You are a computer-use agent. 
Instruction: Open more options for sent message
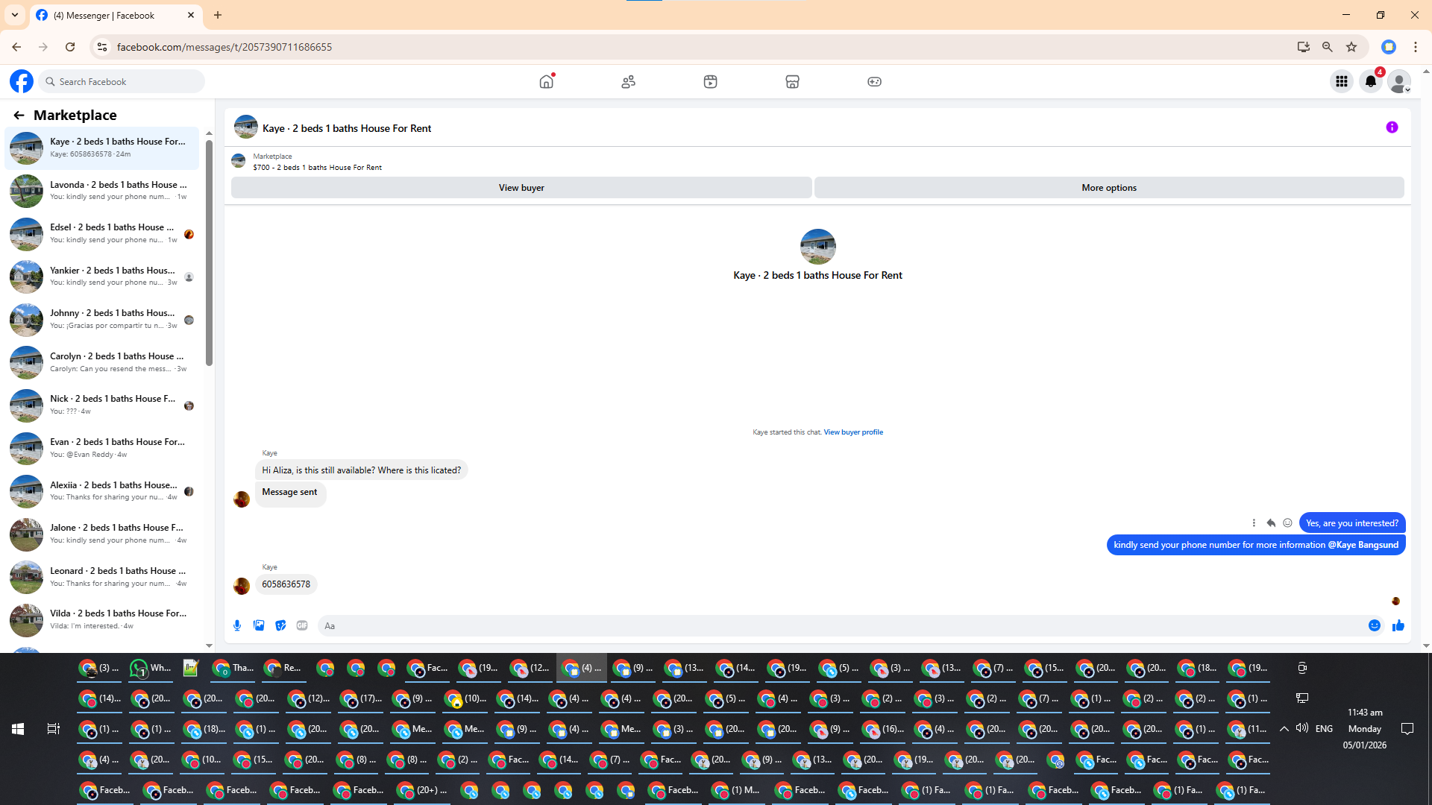(1254, 523)
